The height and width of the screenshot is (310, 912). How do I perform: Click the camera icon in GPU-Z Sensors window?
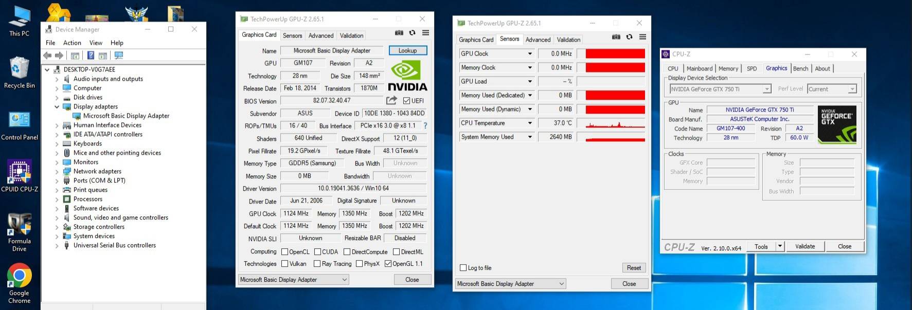[x=616, y=37]
